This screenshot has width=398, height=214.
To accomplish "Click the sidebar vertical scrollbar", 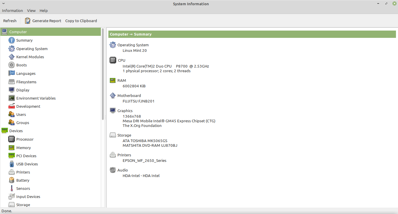I will coord(103,74).
